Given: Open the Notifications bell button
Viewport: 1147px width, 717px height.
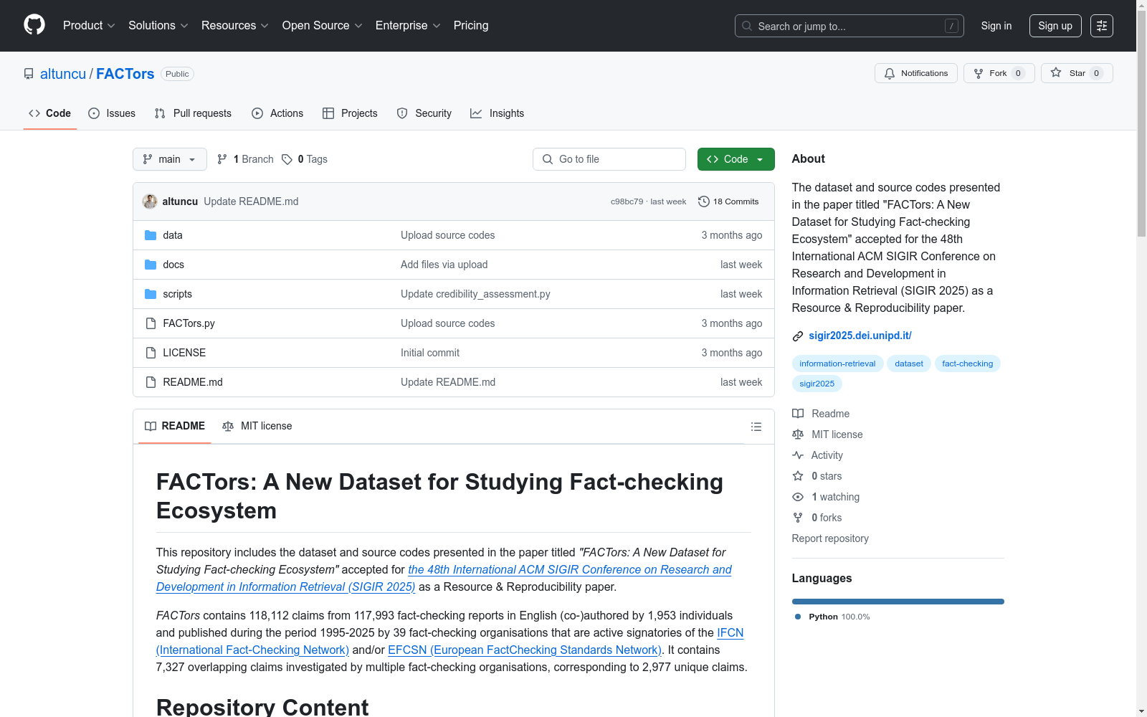Looking at the screenshot, I should (915, 73).
